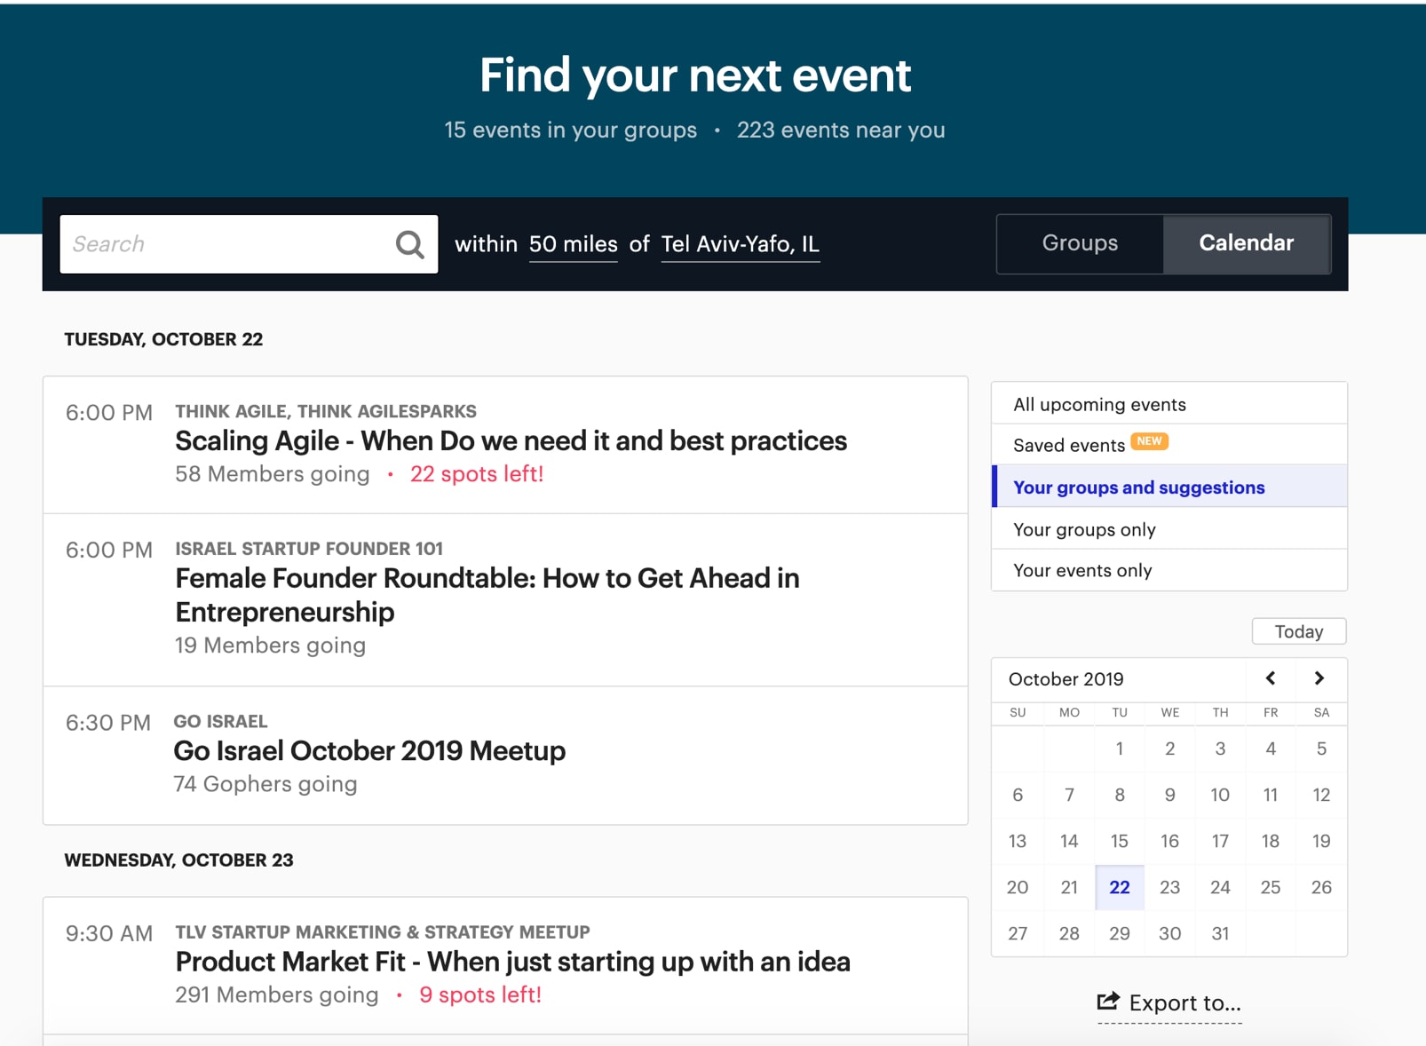Select Your groups only filter

coord(1169,529)
